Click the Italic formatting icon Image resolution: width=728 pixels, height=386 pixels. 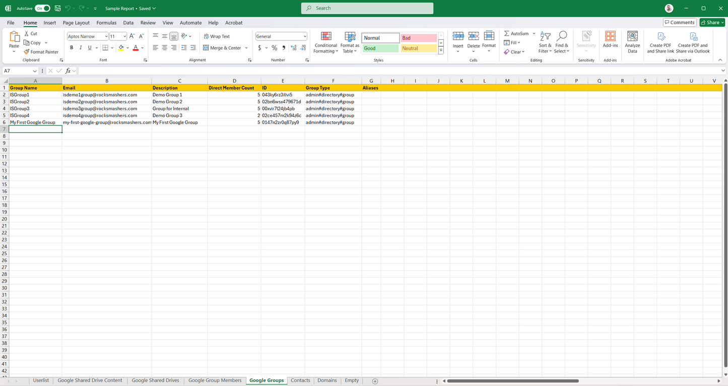point(81,48)
